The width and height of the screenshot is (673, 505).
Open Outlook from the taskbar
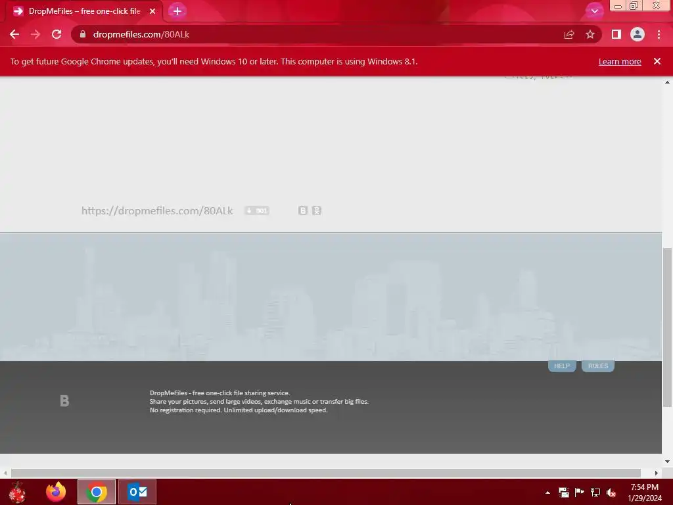(137, 492)
